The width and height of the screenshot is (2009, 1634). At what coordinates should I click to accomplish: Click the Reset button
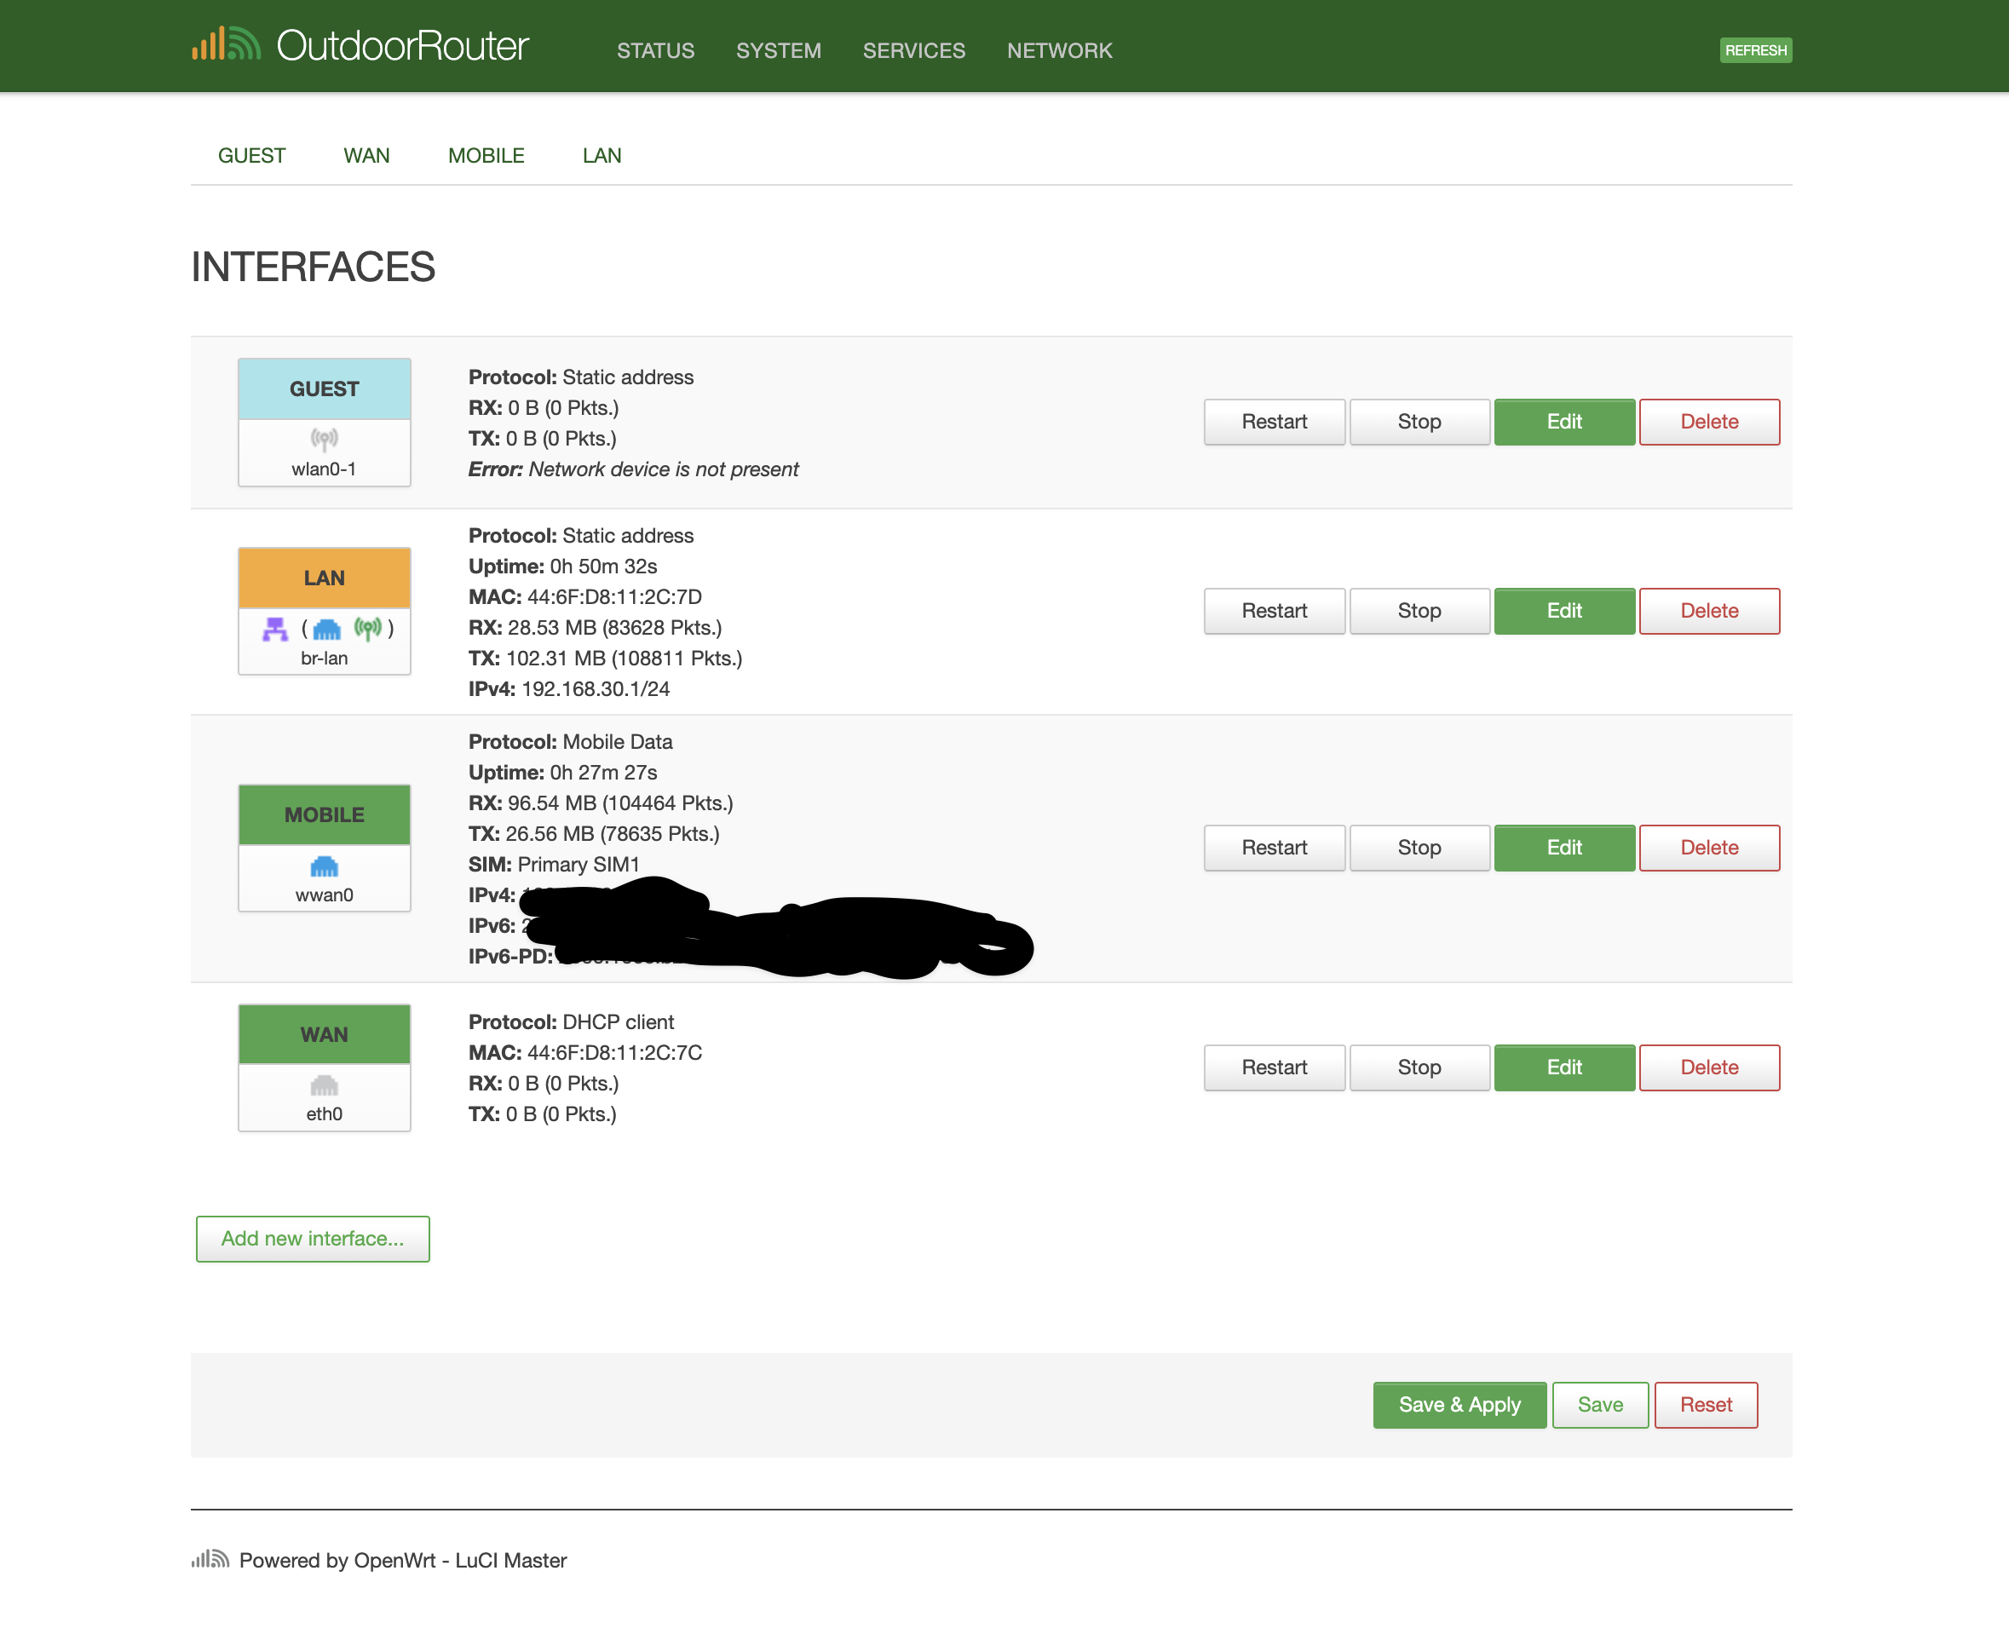coord(1706,1406)
